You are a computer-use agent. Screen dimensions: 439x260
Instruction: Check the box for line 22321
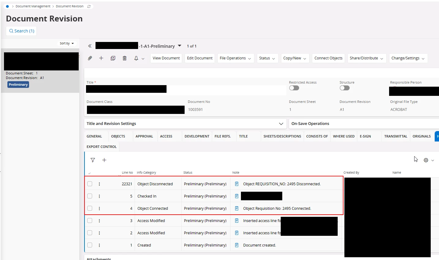coord(90,184)
